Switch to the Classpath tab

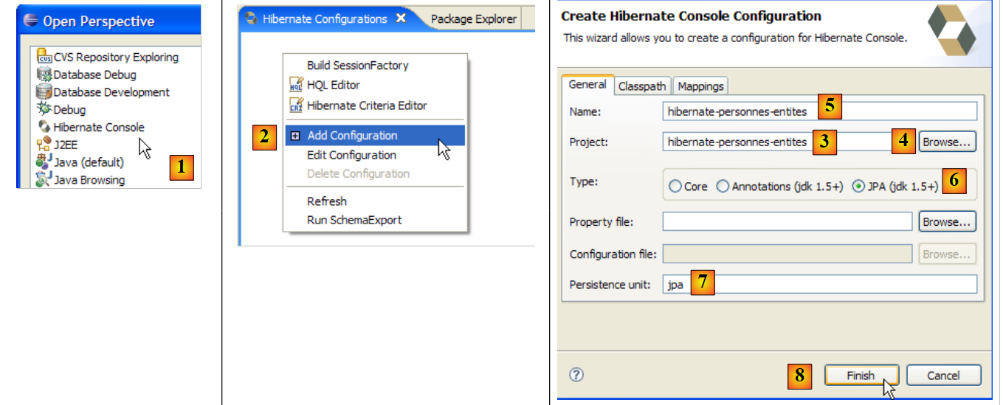click(x=641, y=86)
